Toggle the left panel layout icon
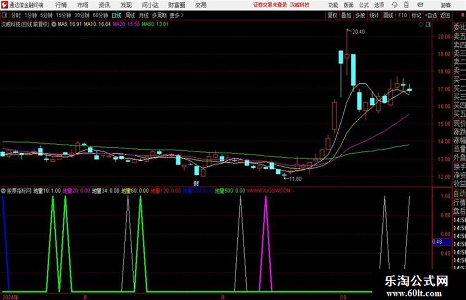This screenshot has width=466, height=300. [4, 15]
